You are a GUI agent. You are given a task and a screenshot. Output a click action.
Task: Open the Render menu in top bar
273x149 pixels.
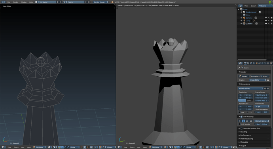15,2
